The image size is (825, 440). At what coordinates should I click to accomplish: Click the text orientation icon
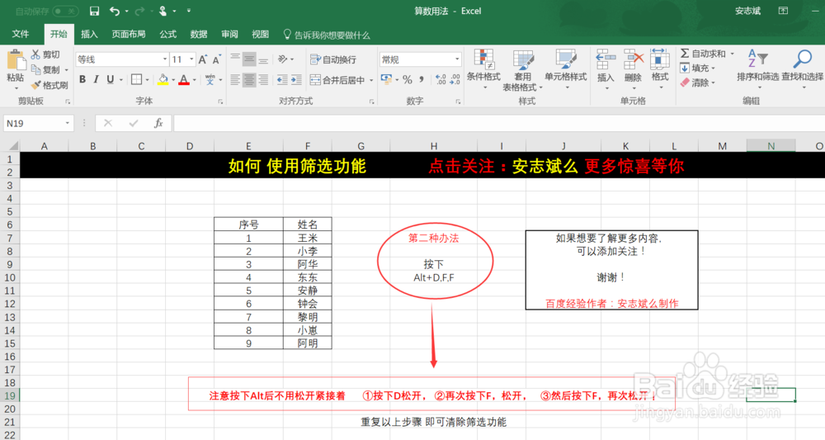point(282,59)
